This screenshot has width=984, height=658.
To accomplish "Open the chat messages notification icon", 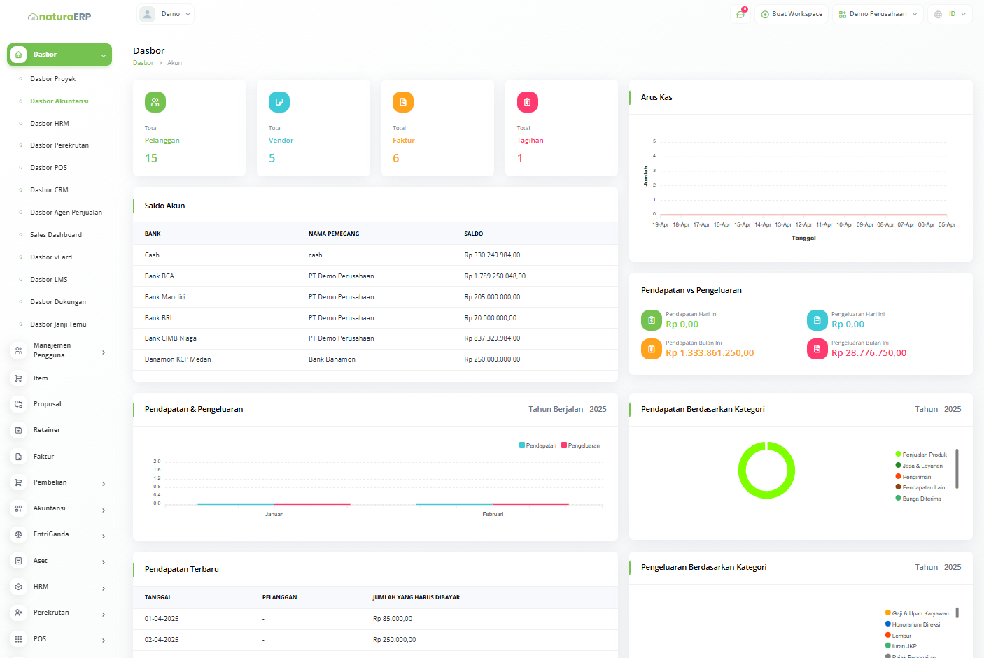I will coord(740,14).
